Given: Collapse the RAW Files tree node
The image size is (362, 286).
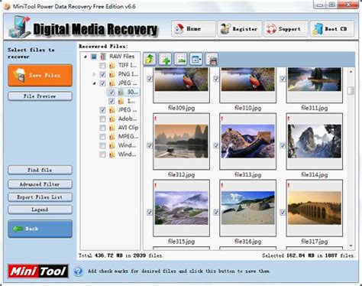Looking at the screenshot, I should 86,57.
